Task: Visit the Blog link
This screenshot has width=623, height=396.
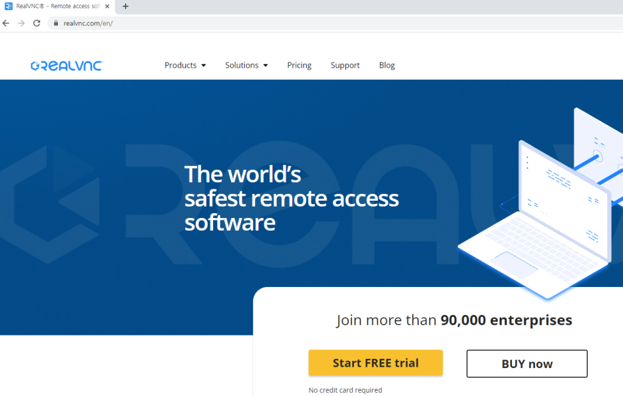Action: click(387, 65)
